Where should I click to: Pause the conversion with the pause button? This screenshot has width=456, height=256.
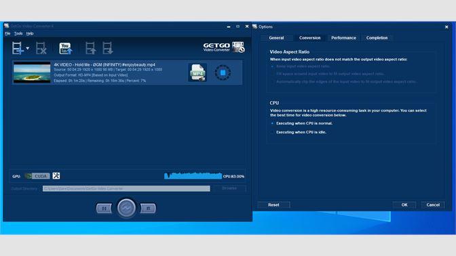pos(104,208)
